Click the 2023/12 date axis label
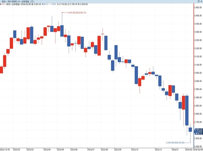This screenshot has width=203, height=151. [x=158, y=150]
